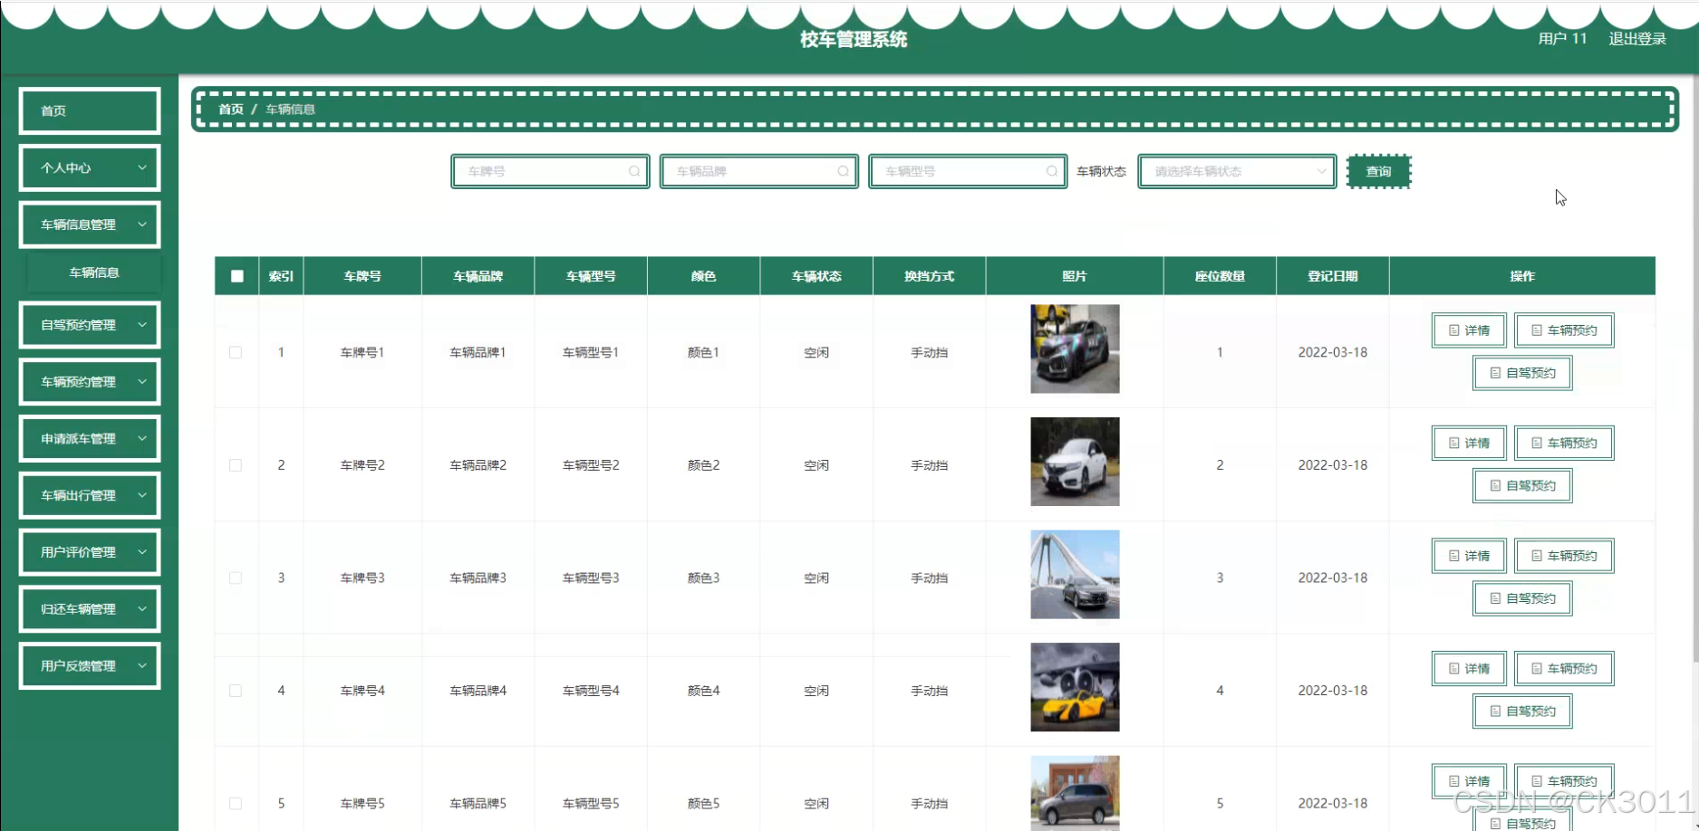Screen dimensions: 1699x831
Task: Click the search icon in 车牌号 field
Action: pyautogui.click(x=634, y=171)
